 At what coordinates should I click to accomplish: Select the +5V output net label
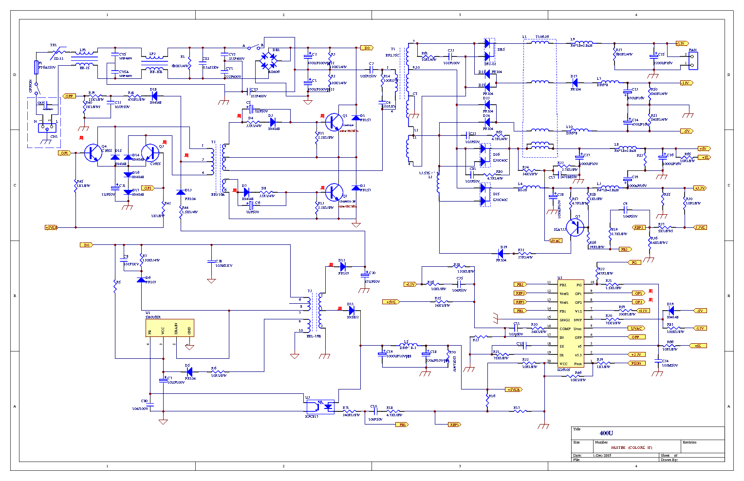704,148
